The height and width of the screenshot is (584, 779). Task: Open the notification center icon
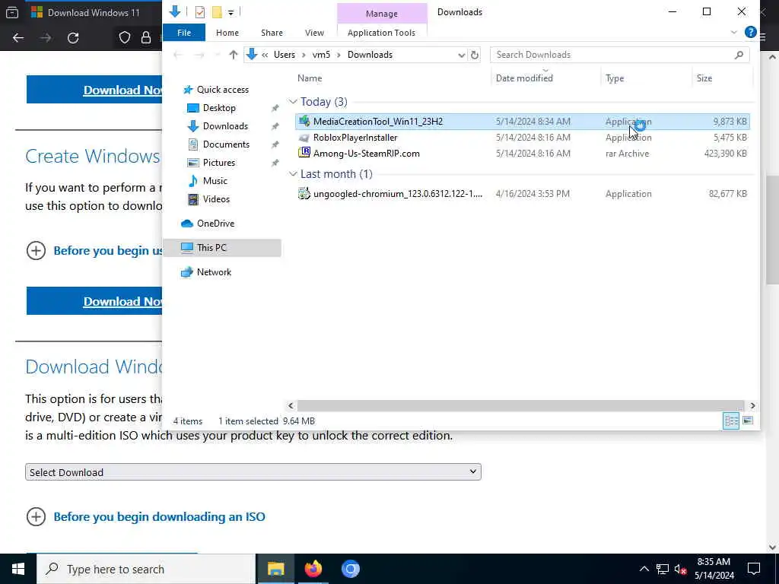point(754,569)
